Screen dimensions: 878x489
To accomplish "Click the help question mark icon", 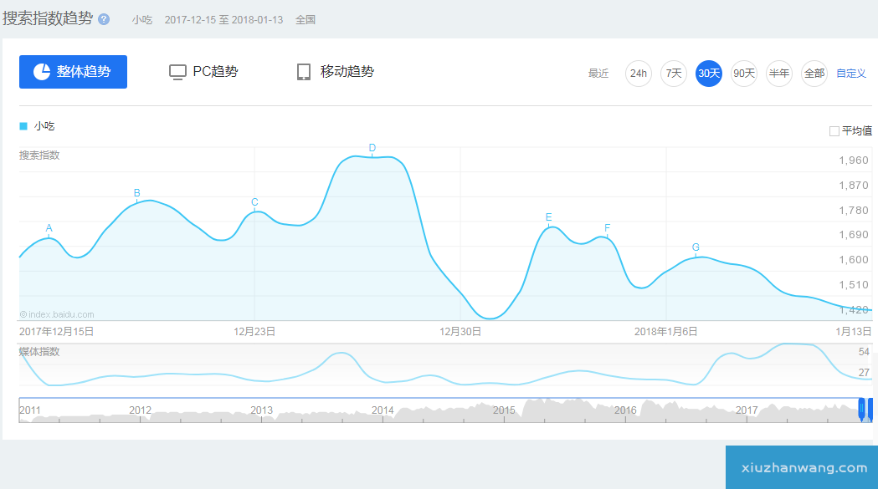I will (x=104, y=19).
